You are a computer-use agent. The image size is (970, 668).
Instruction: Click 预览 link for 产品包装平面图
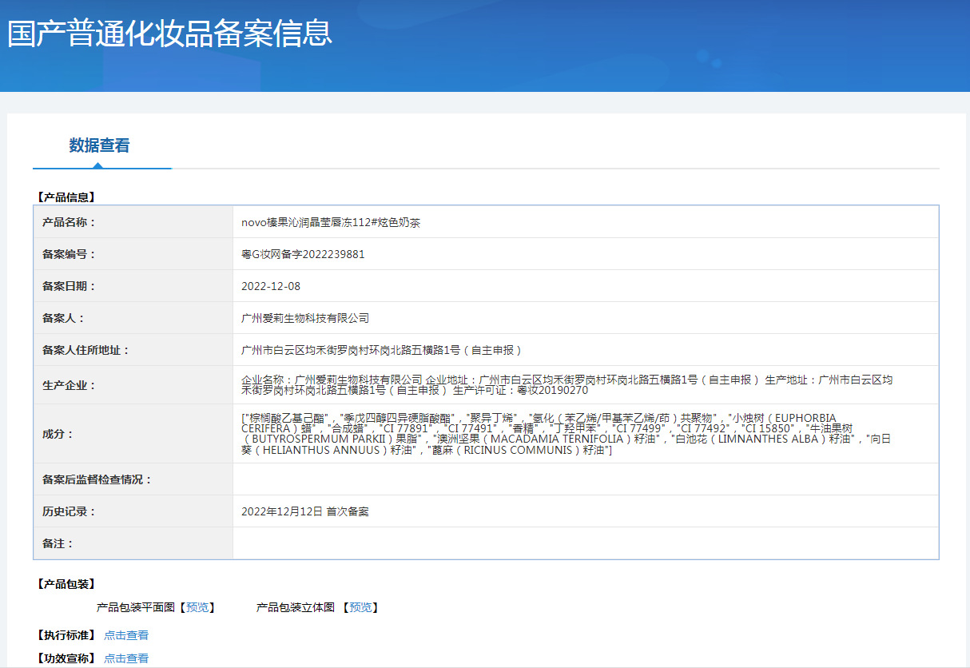(x=197, y=607)
